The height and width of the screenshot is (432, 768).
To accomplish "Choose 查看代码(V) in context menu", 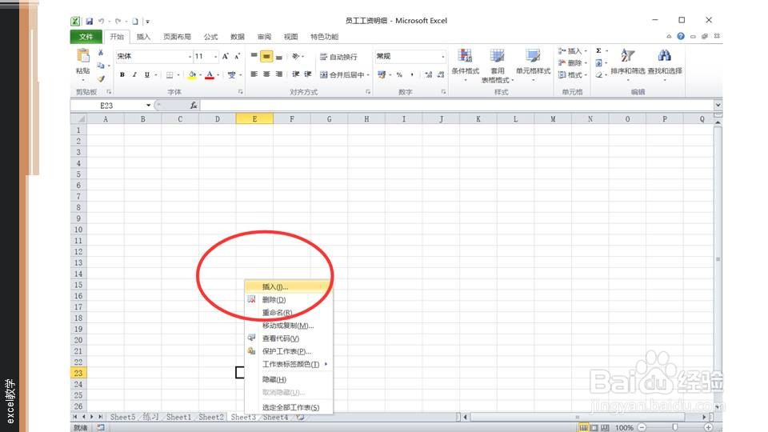I will 289,338.
